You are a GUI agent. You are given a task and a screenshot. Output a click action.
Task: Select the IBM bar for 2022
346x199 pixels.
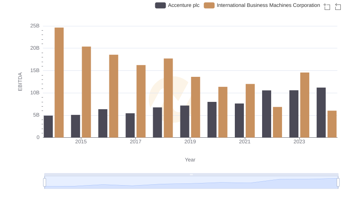coord(277,122)
